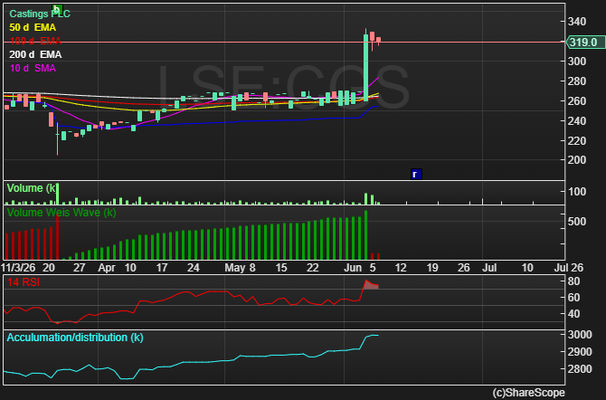Screen dimensions: 606x400
Task: Click the Volume Weis Wave (k) label
Action: (x=62, y=213)
